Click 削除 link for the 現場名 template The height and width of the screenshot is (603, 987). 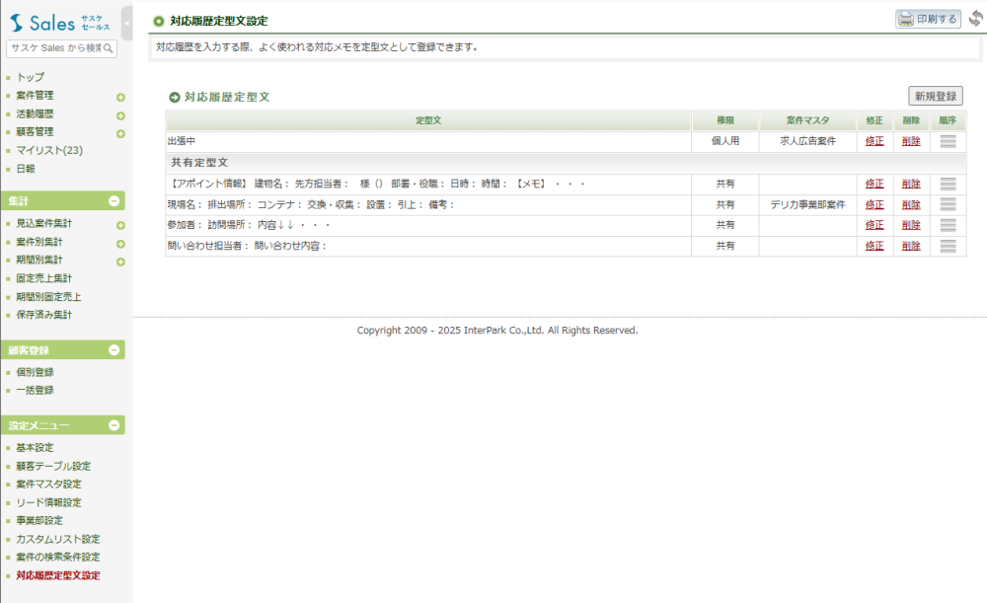click(x=910, y=204)
